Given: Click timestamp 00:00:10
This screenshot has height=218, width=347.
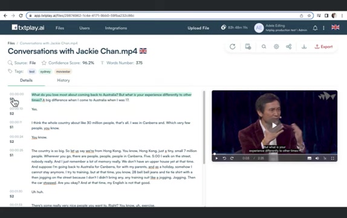Looking at the screenshot, I should pos(16,108).
